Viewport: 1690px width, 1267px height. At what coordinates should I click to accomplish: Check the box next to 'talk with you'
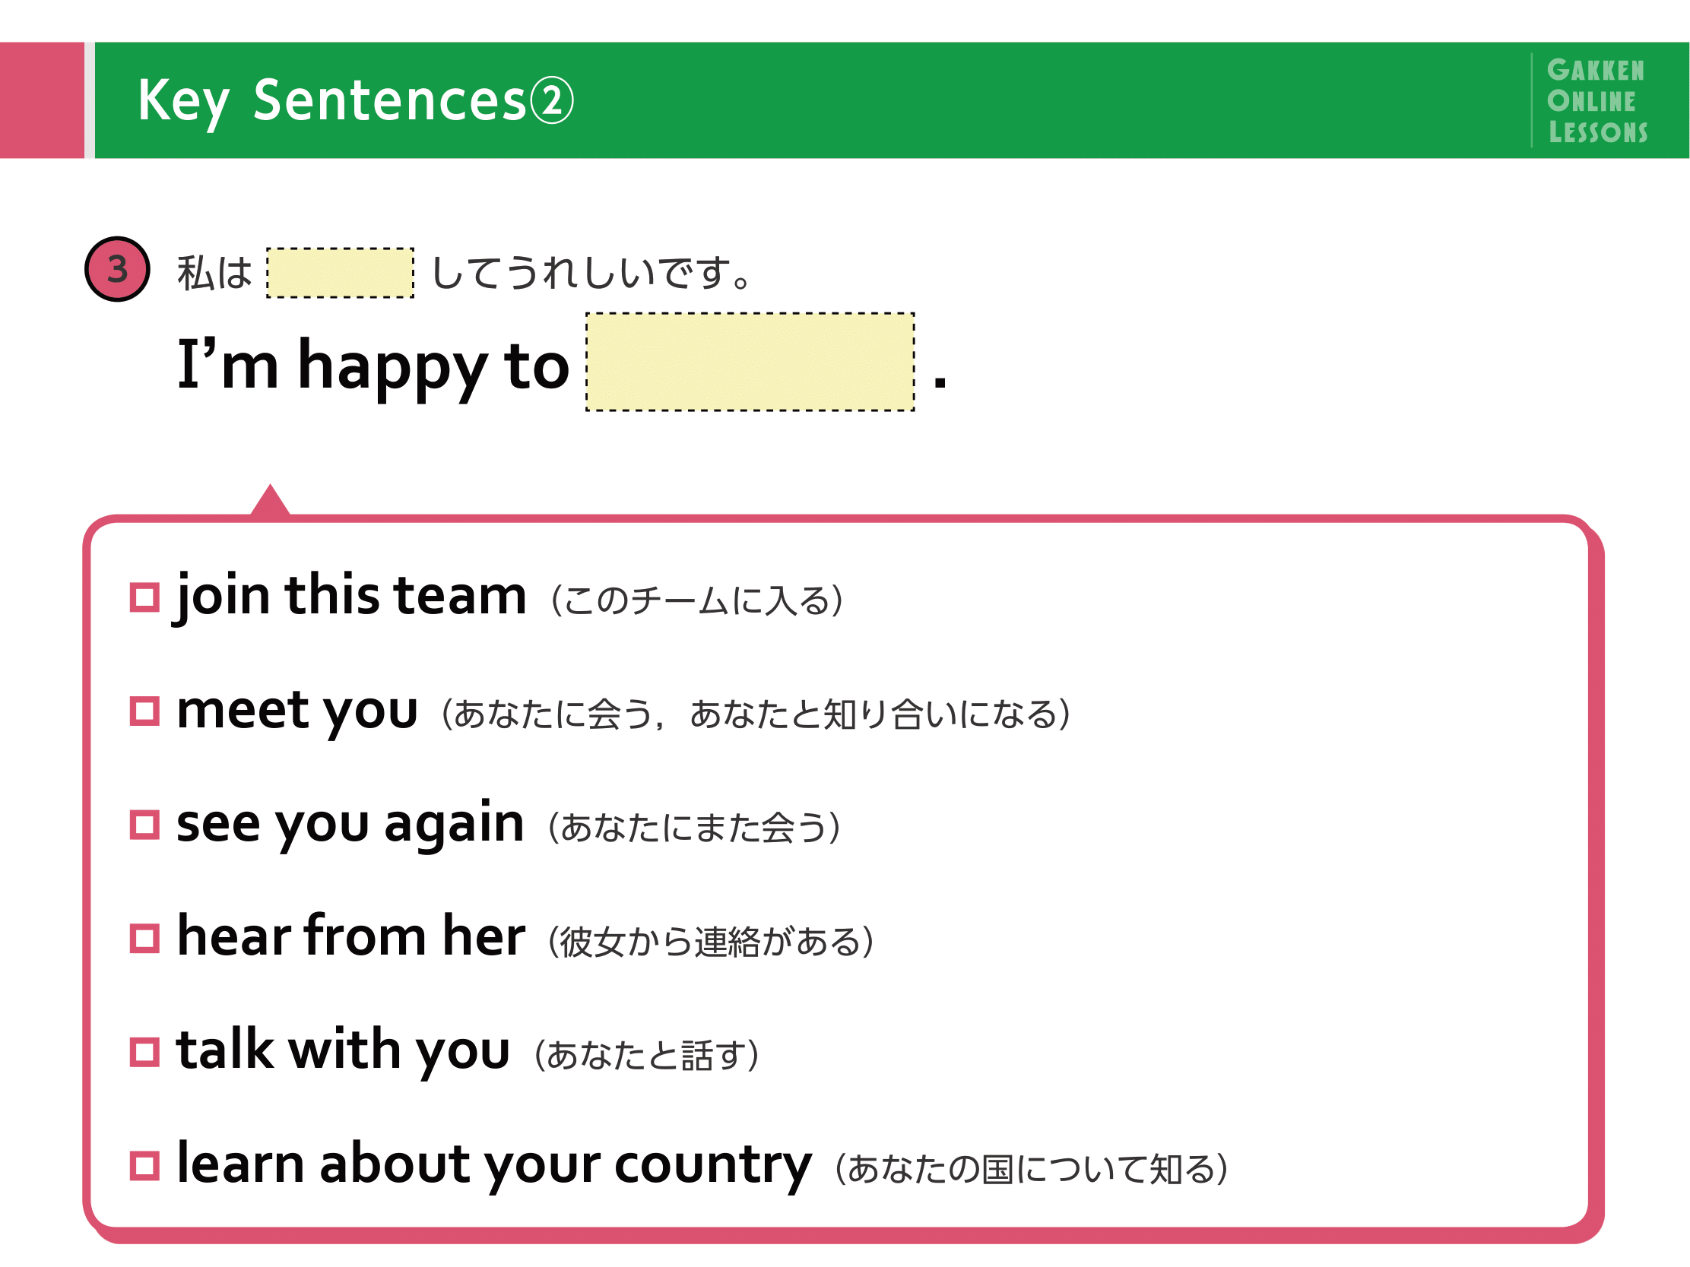point(144,1052)
